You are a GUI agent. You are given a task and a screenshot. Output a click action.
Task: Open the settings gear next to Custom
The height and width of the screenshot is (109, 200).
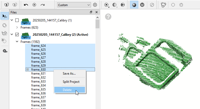[95, 5]
